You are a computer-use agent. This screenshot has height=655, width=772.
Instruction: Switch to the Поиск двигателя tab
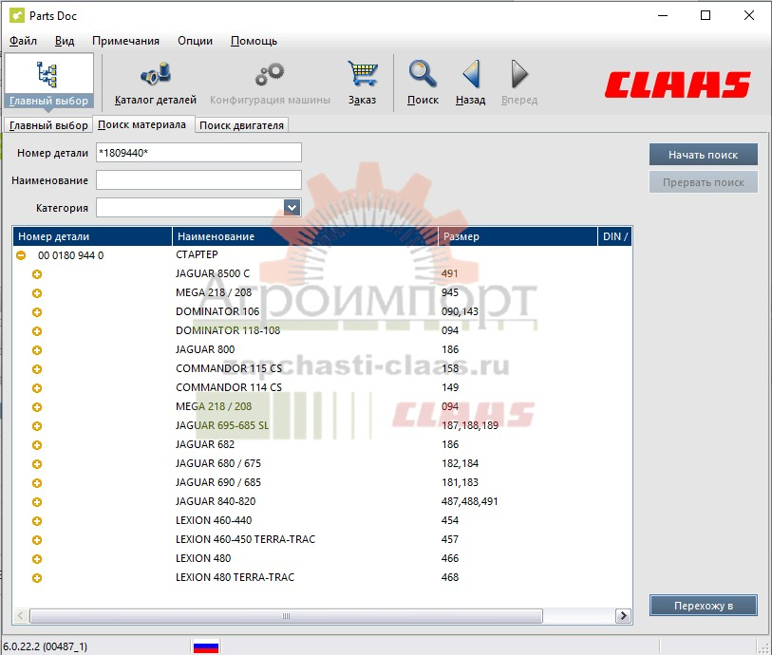tap(241, 125)
